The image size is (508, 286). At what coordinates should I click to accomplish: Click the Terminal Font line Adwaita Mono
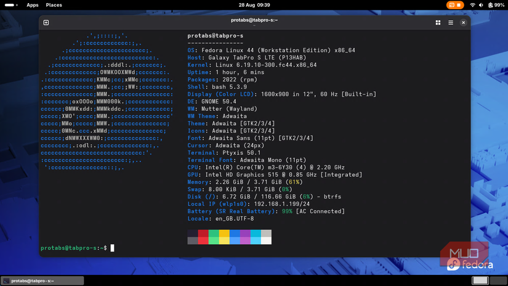tap(247, 160)
